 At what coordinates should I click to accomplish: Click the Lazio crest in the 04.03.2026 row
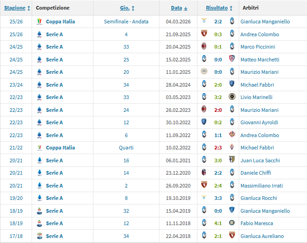click(x=204, y=22)
